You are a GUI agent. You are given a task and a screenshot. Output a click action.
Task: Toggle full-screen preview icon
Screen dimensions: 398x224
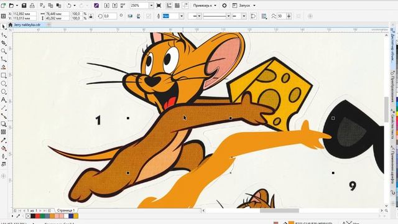coord(159,6)
